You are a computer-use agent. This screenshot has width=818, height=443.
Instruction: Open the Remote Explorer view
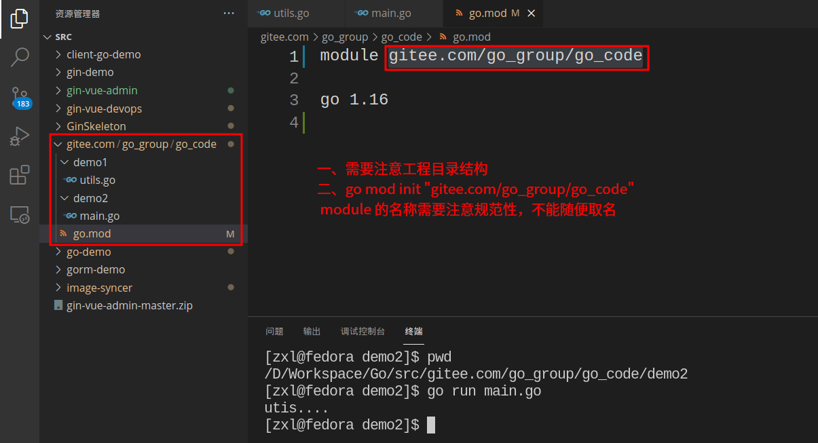[x=18, y=214]
